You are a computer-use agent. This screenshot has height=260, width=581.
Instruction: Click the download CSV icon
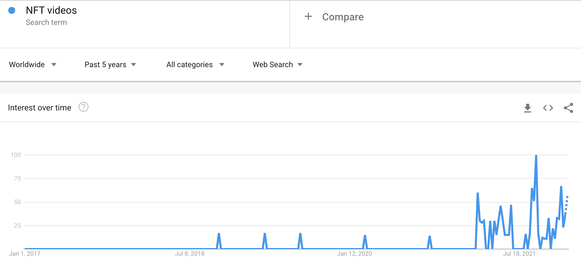(x=527, y=108)
